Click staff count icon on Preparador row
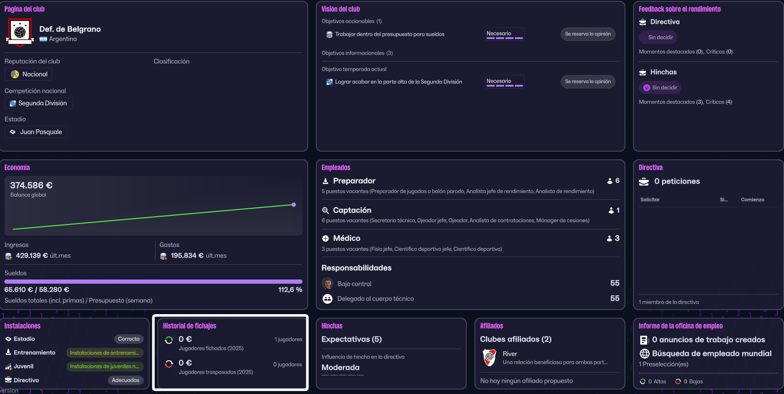 click(610, 181)
